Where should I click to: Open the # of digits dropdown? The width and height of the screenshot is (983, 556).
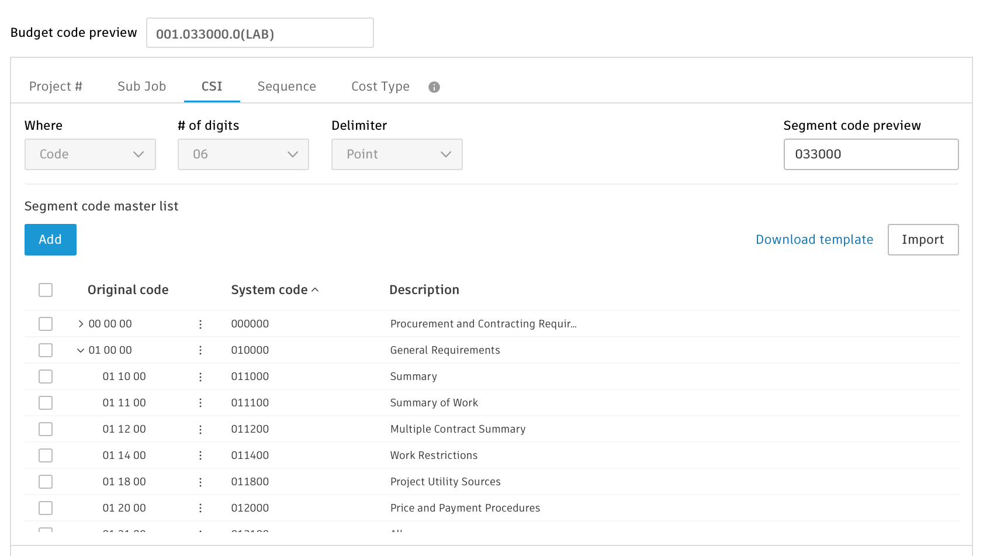click(x=243, y=154)
